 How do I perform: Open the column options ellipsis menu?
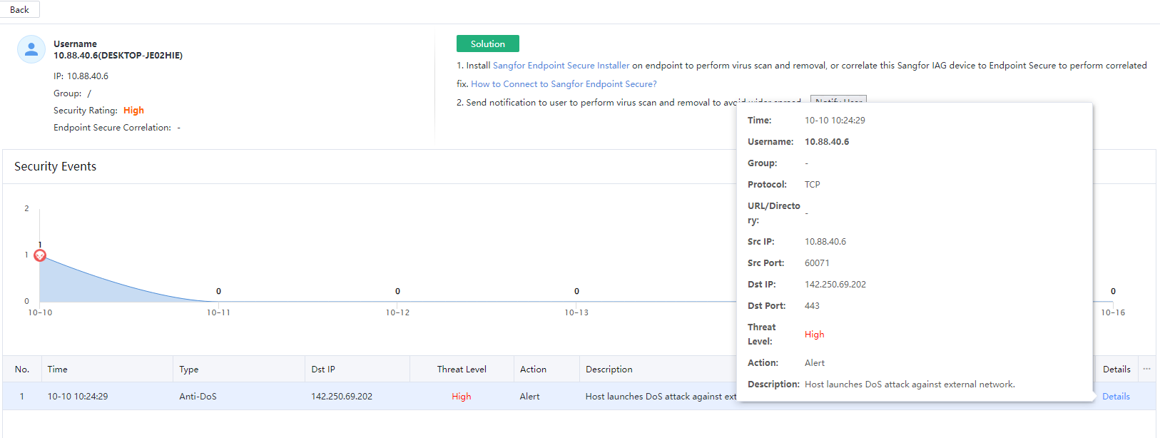pyautogui.click(x=1146, y=369)
